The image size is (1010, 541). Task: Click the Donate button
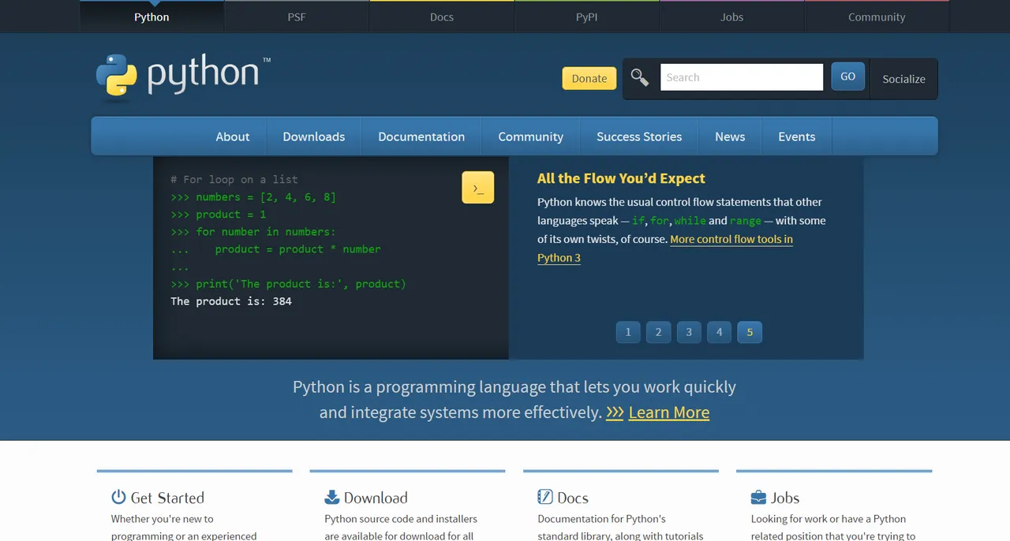pos(589,78)
